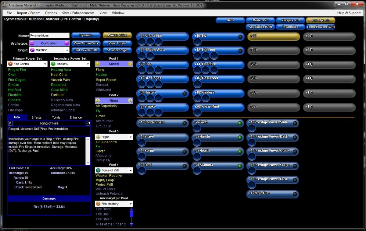366x231 pixels.
Task: Click the left archetype icon beside Controller
Action: (32, 44)
